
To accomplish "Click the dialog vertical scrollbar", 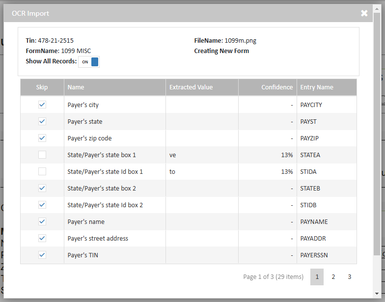I will tap(377, 133).
